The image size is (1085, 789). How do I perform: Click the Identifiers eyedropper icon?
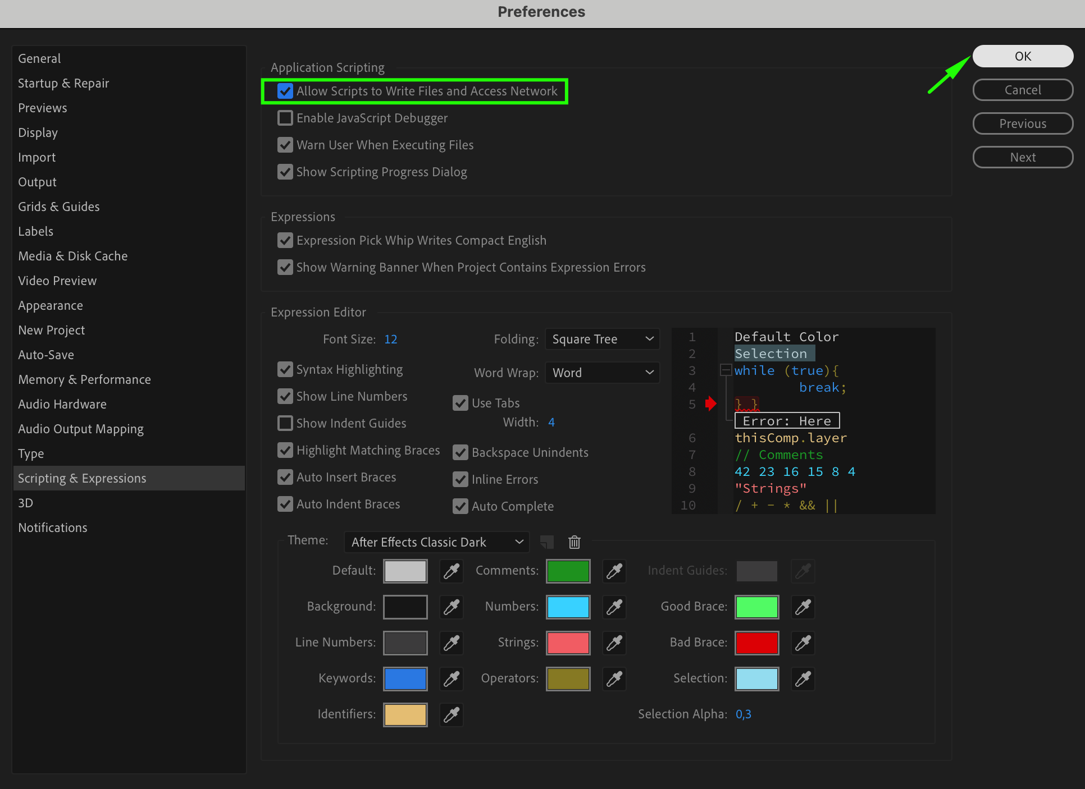point(452,715)
